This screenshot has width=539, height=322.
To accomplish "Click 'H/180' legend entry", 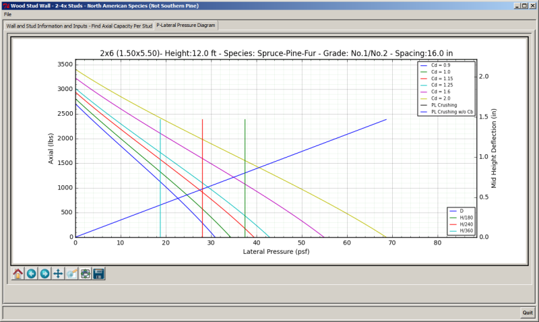I will pyautogui.click(x=462, y=218).
